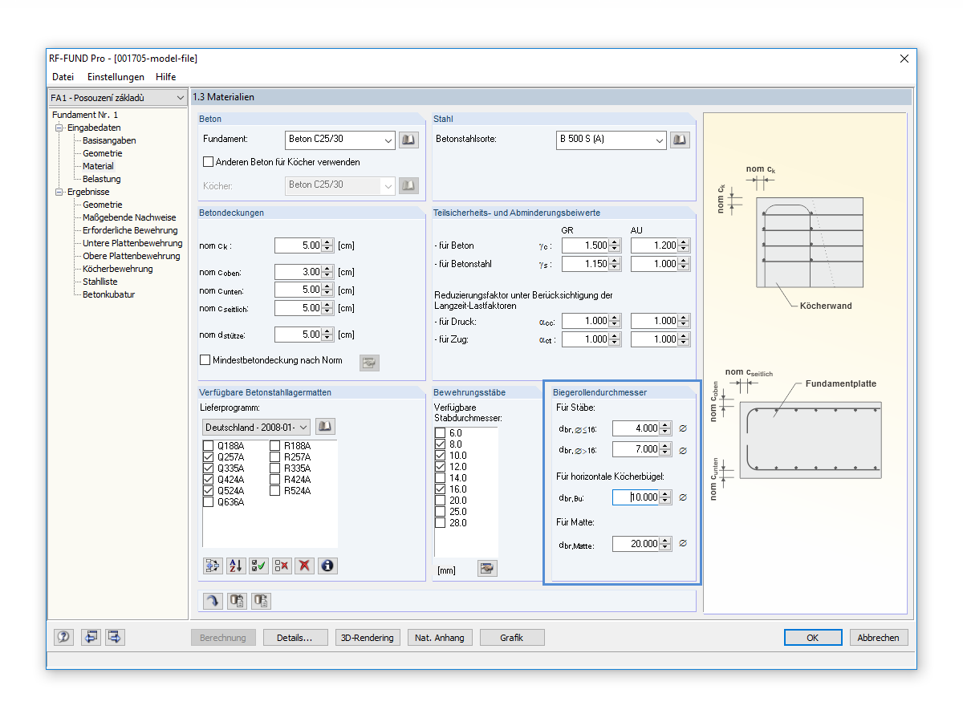Open the Datei menu
Viewport: 963px width, 722px height.
63,77
